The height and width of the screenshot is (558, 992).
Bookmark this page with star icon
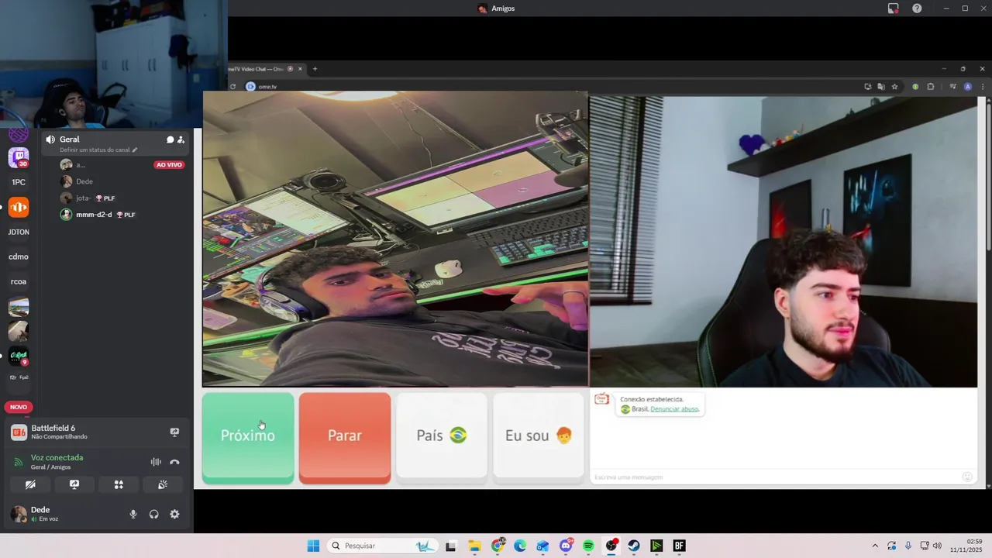click(x=894, y=87)
